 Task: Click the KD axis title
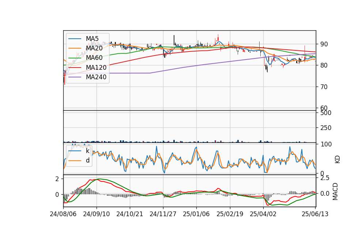tap(337, 159)
